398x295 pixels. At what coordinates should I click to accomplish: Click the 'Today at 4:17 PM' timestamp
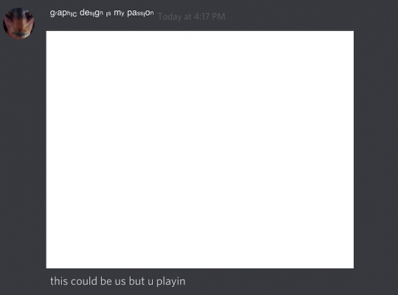tap(192, 17)
